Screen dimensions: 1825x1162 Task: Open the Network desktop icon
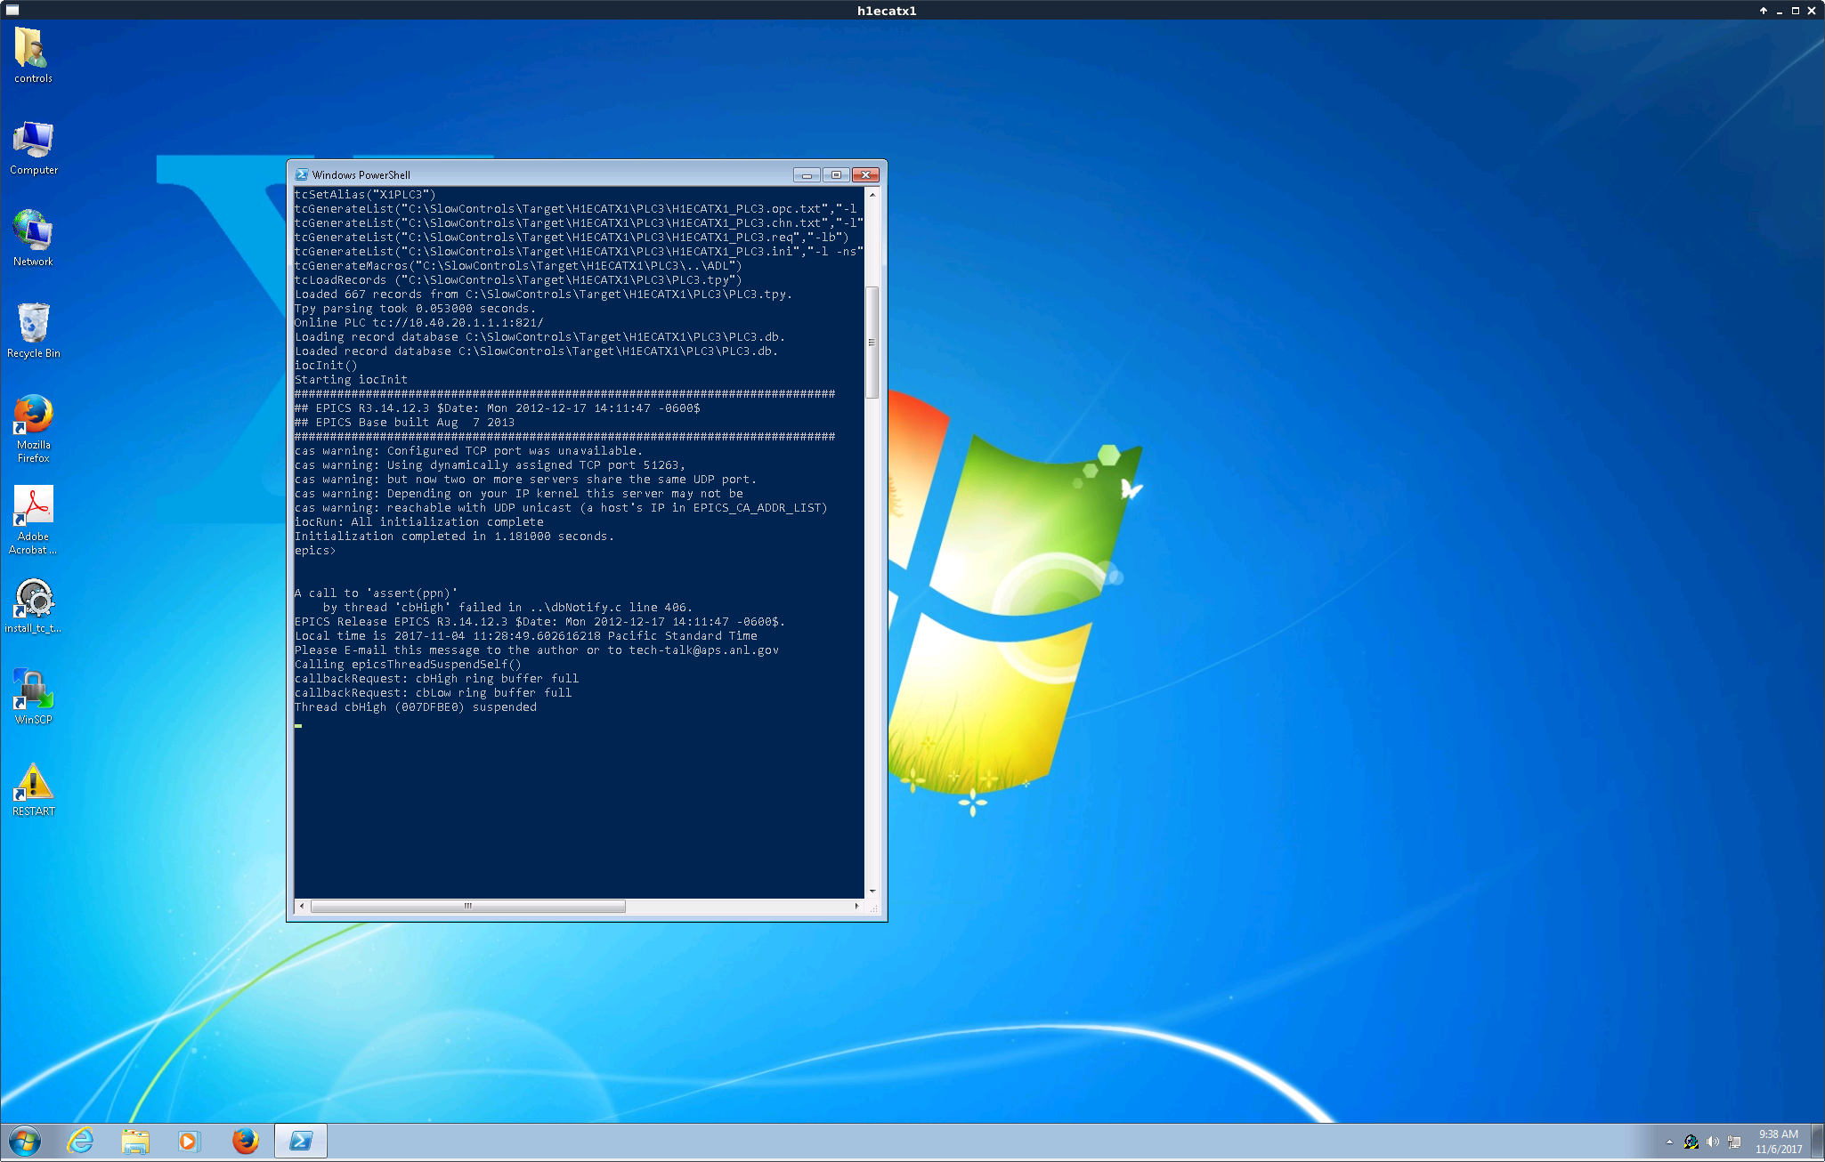click(33, 238)
